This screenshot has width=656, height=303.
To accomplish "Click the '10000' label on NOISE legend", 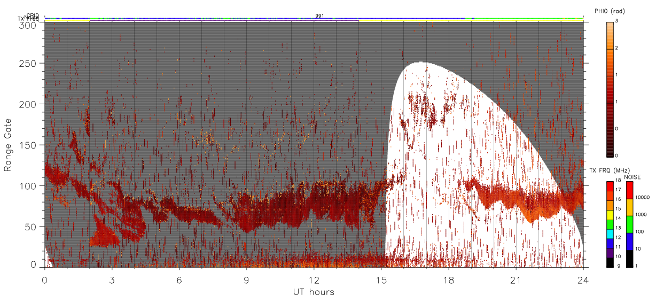I will click(x=642, y=197).
